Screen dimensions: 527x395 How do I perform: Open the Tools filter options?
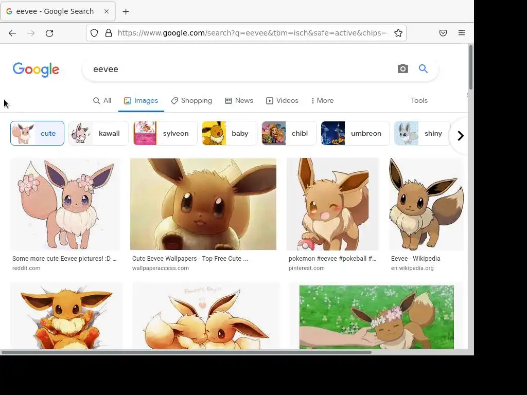pyautogui.click(x=419, y=100)
